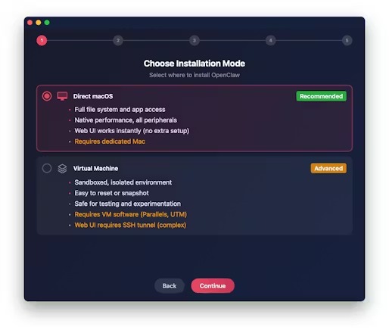Maximize window with green button

click(x=47, y=23)
